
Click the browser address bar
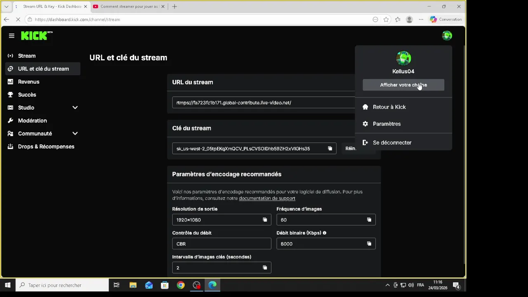pos(198,19)
